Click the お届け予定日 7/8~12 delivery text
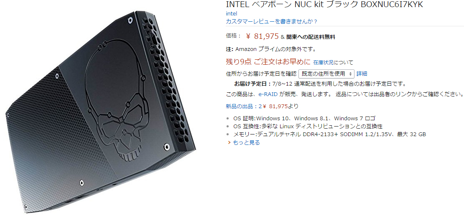 click(320, 84)
